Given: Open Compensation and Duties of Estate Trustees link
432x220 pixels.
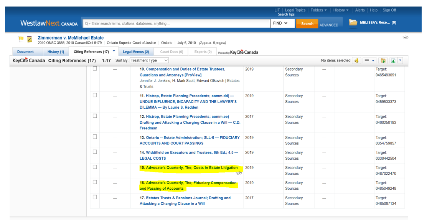Looking at the screenshot, I should point(182,72).
